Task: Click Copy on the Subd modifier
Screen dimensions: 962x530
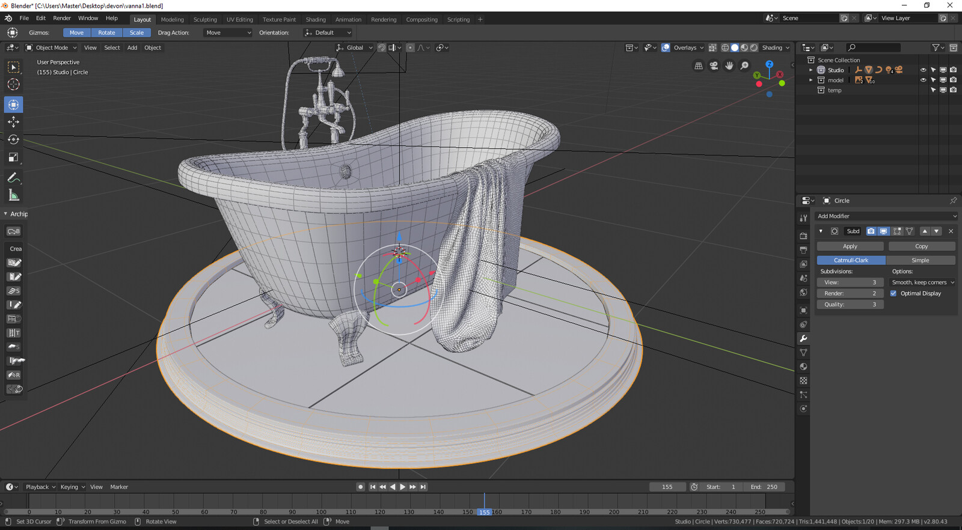Action: (922, 246)
